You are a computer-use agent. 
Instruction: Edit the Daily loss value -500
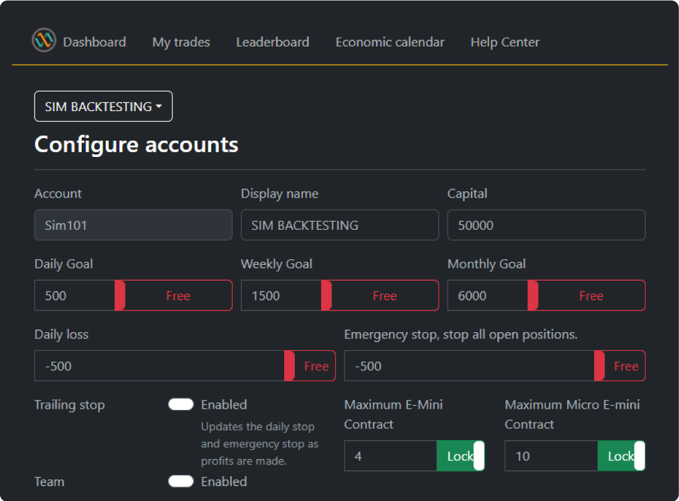coord(159,365)
